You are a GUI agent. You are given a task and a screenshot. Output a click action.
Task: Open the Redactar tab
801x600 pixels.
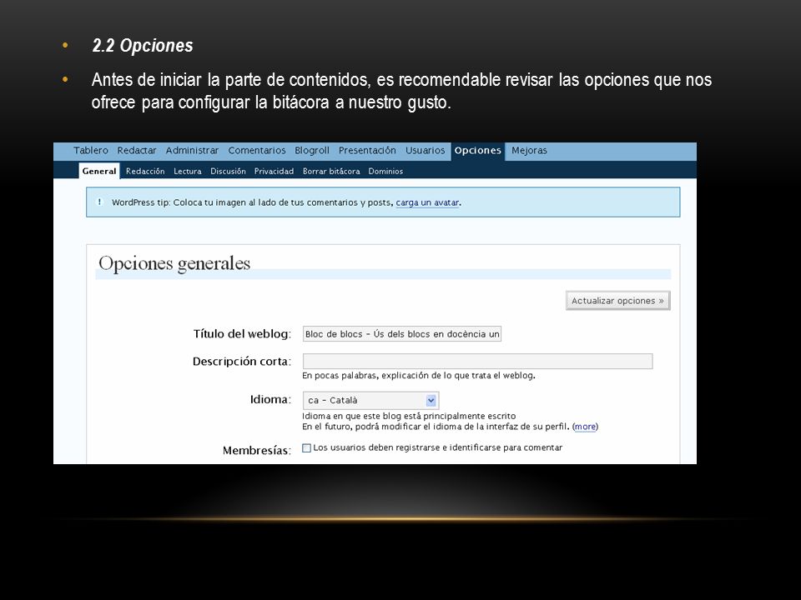(136, 151)
